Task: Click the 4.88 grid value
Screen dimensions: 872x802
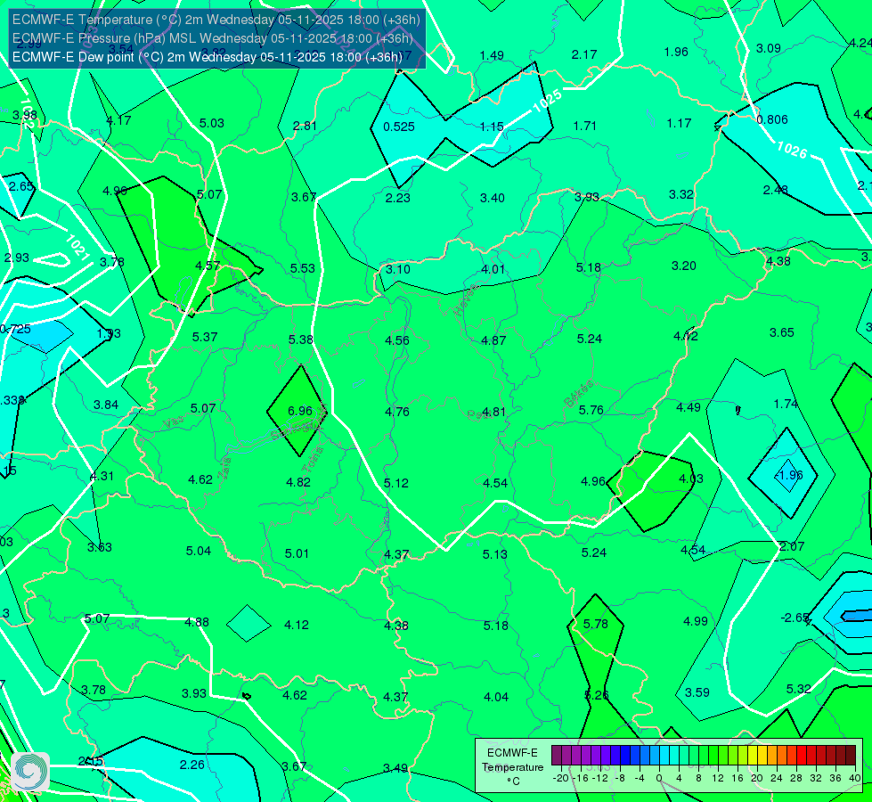Action: [x=197, y=622]
